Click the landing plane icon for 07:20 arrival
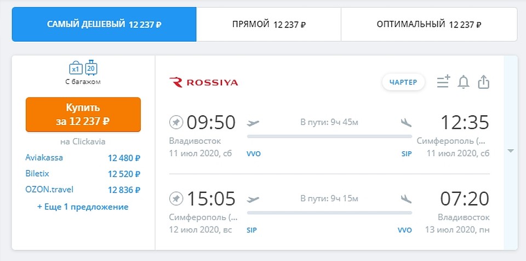 click(x=406, y=199)
